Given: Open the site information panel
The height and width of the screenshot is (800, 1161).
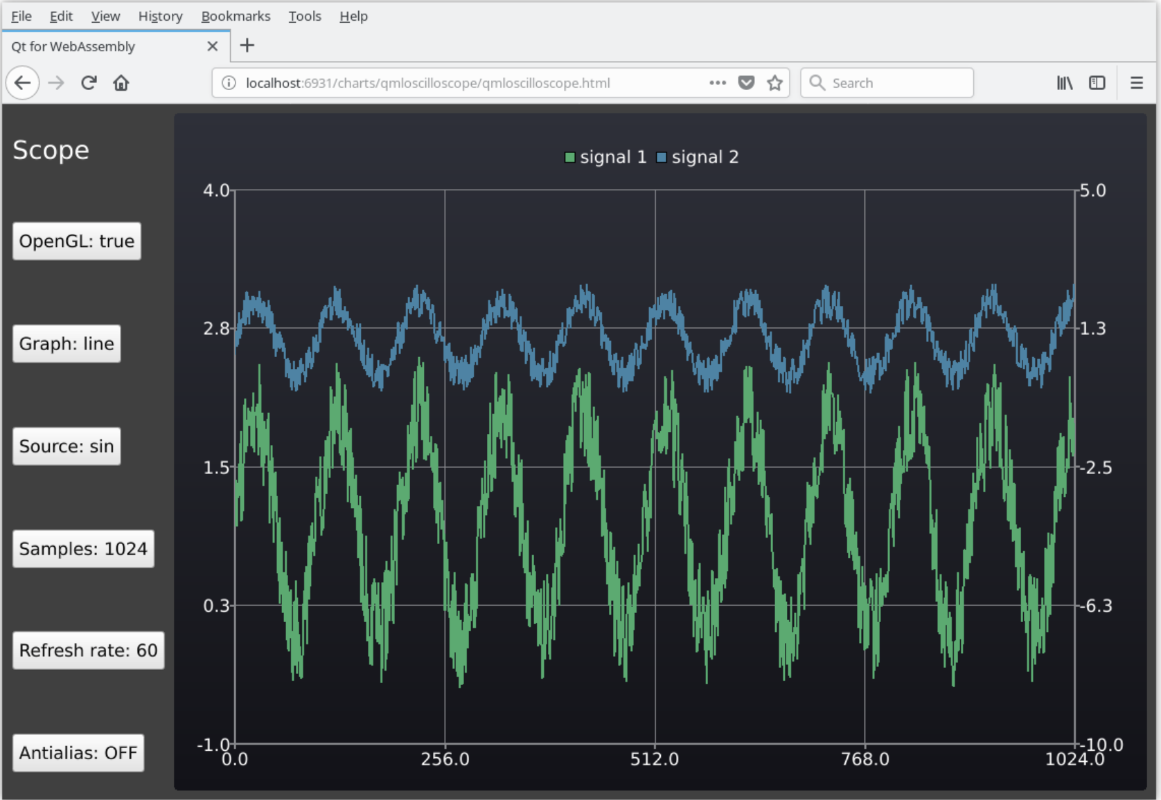Looking at the screenshot, I should tap(228, 82).
